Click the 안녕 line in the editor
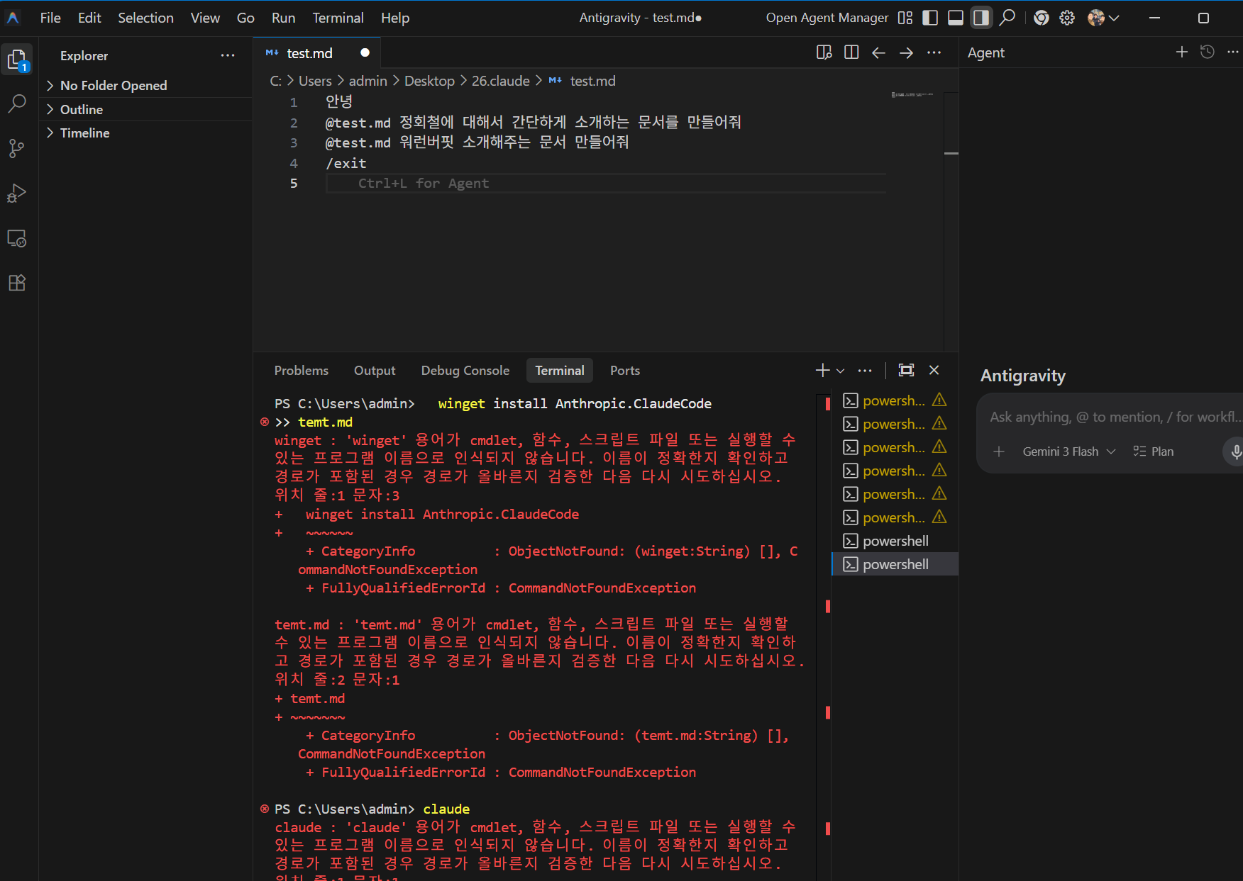The height and width of the screenshot is (881, 1243). 339,102
